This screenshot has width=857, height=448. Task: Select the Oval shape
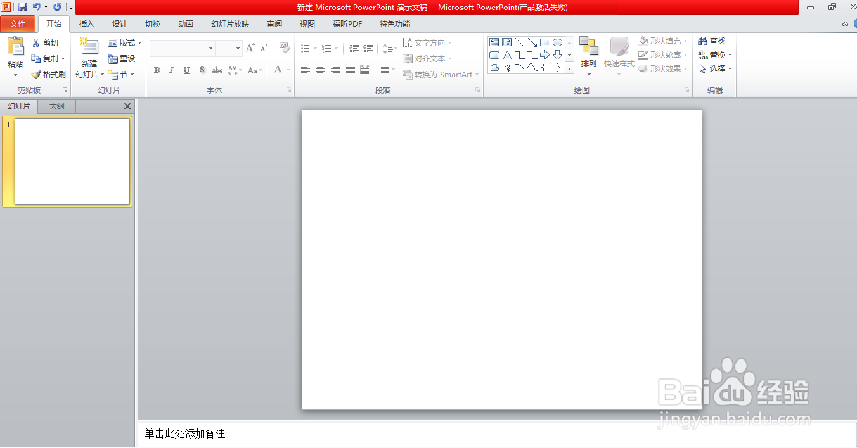pyautogui.click(x=557, y=42)
